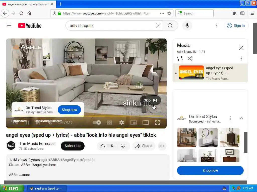Toggle shuffle playlist
Screen dimensions: 257x192
190,58
